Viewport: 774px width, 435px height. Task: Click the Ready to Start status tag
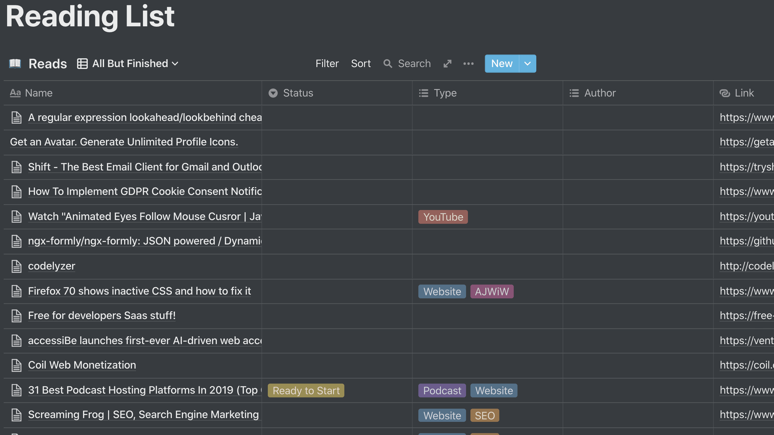(x=306, y=391)
